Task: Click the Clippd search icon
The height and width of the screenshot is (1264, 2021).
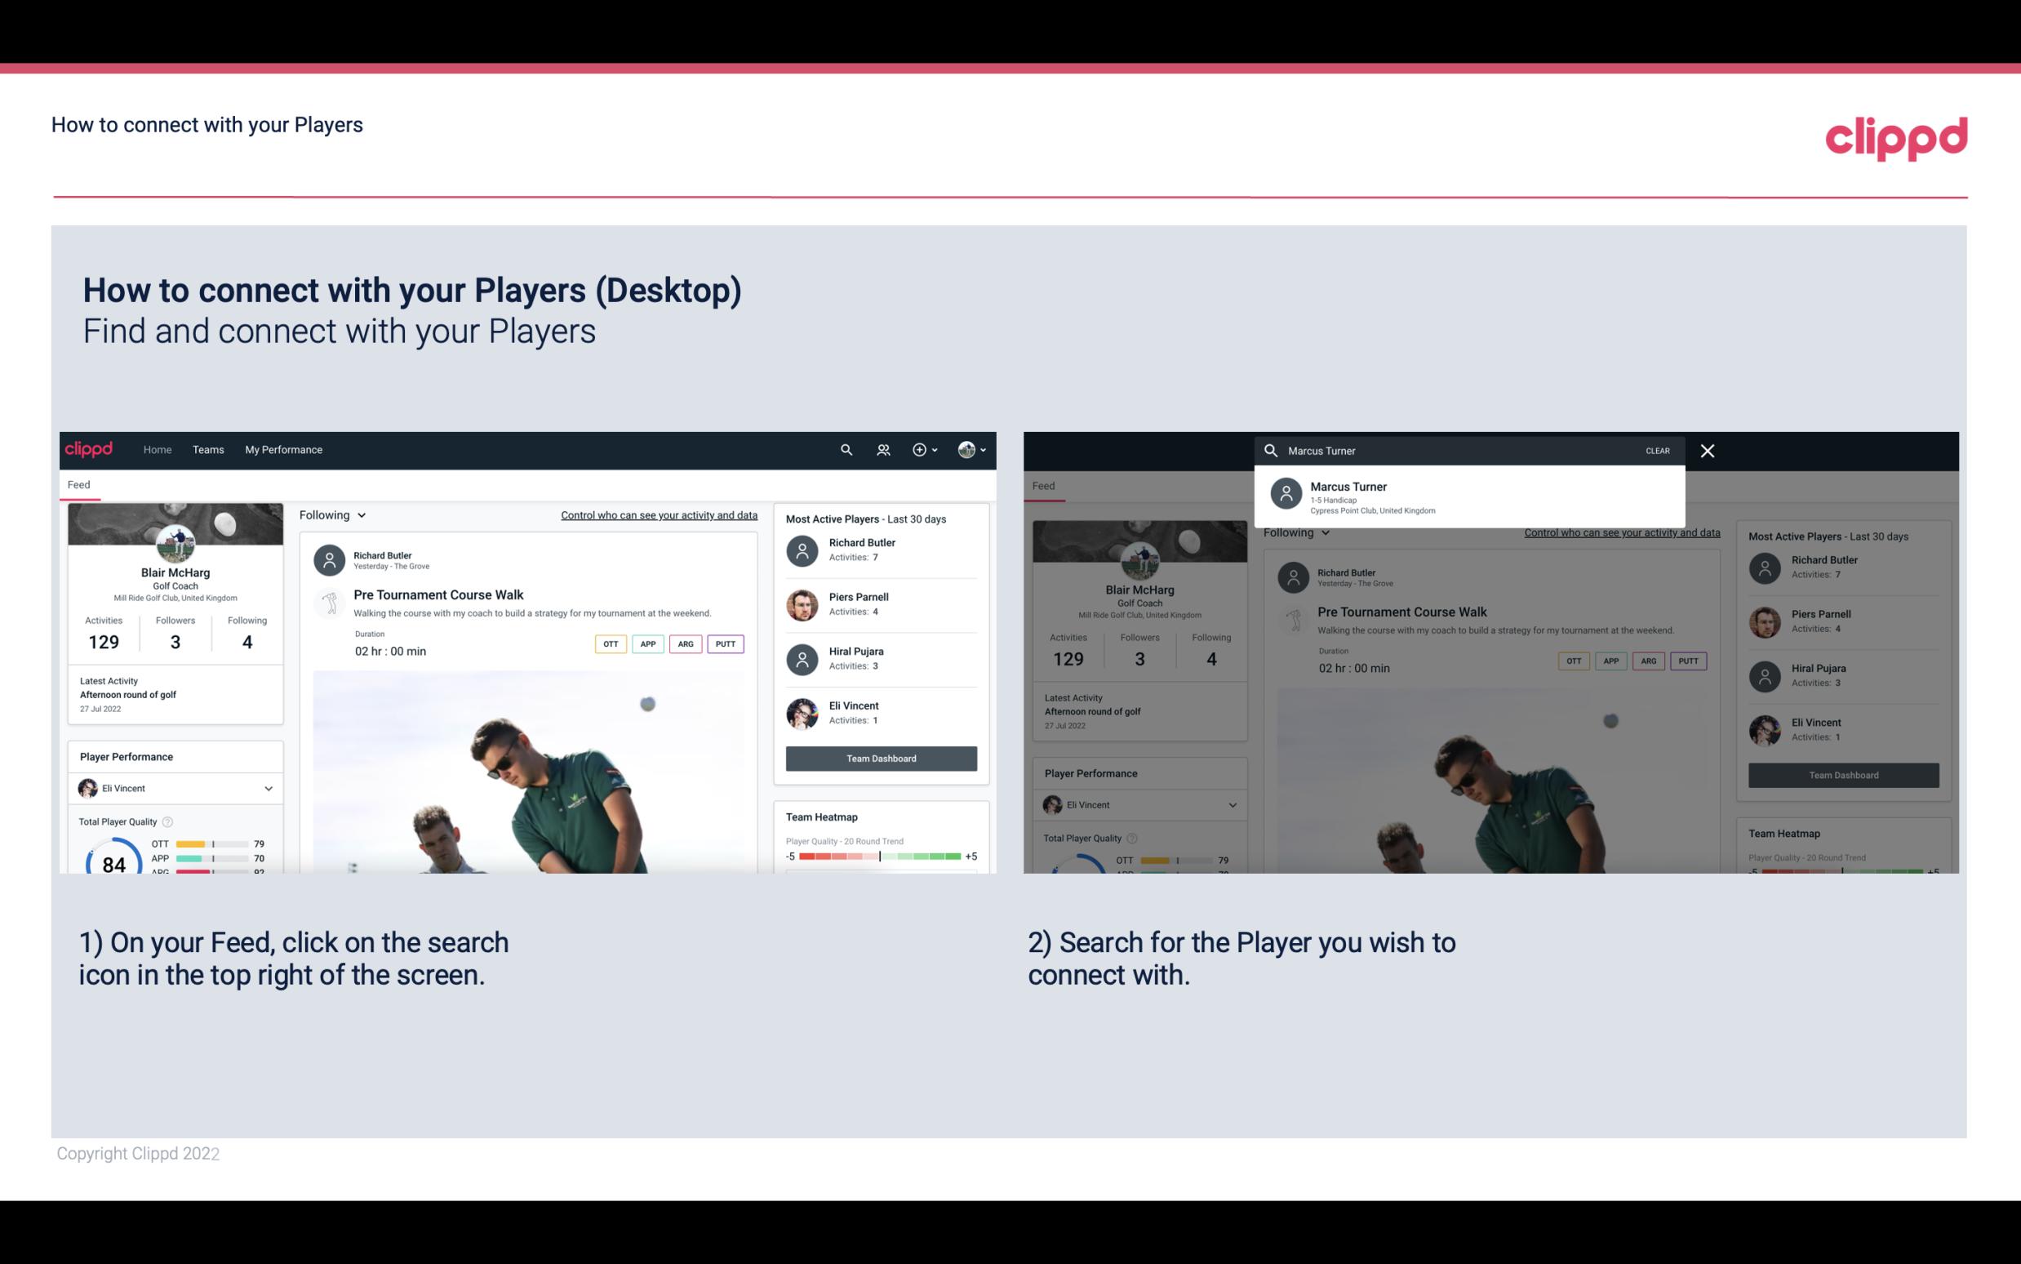Action: coord(846,450)
